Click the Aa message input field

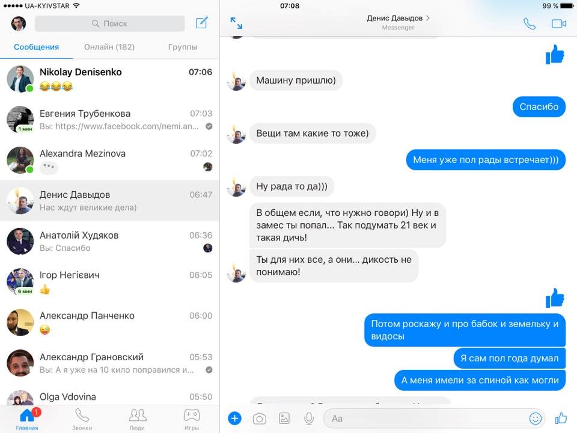click(424, 419)
